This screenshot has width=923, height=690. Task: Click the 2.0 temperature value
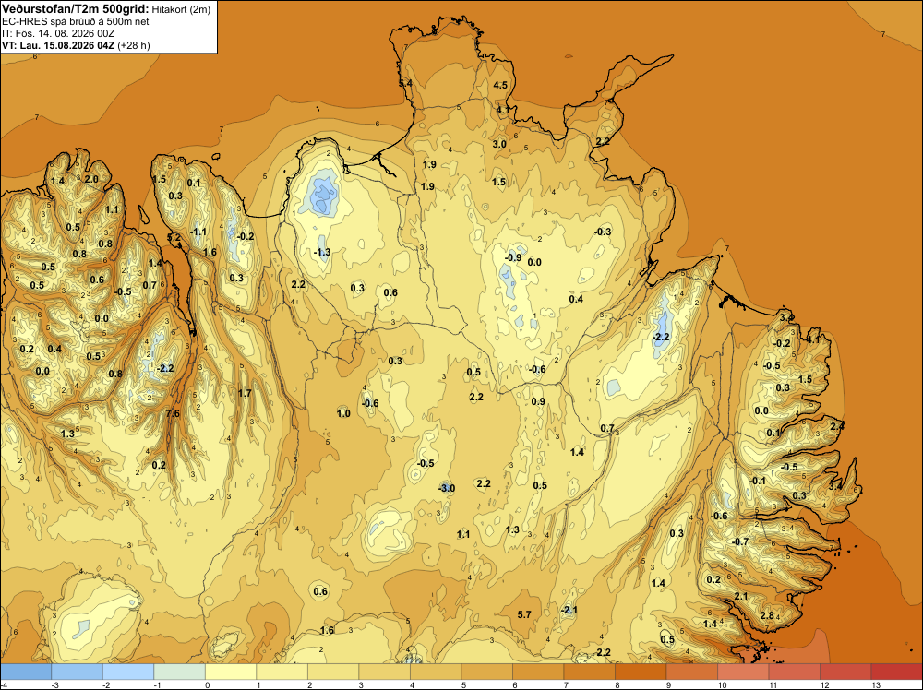coord(91,179)
